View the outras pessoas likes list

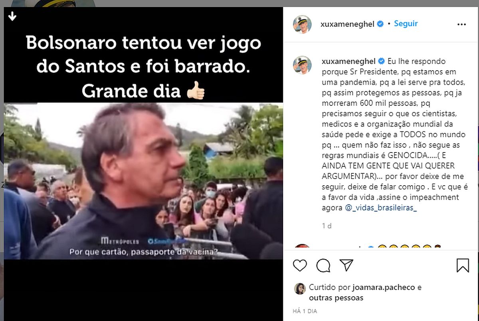[336, 298]
